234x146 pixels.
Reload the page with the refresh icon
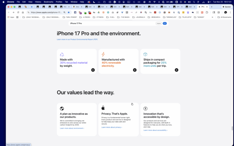click(18, 13)
